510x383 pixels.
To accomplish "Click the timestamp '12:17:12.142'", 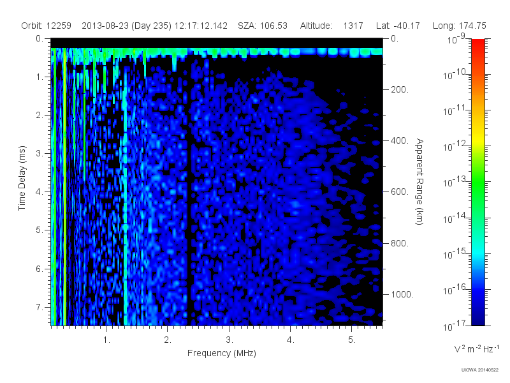I will tap(201, 26).
